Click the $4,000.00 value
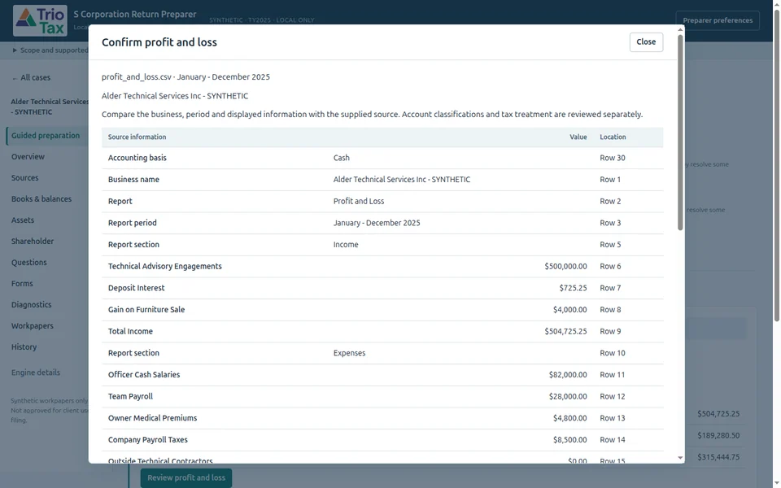Image resolution: width=781 pixels, height=488 pixels. (569, 310)
